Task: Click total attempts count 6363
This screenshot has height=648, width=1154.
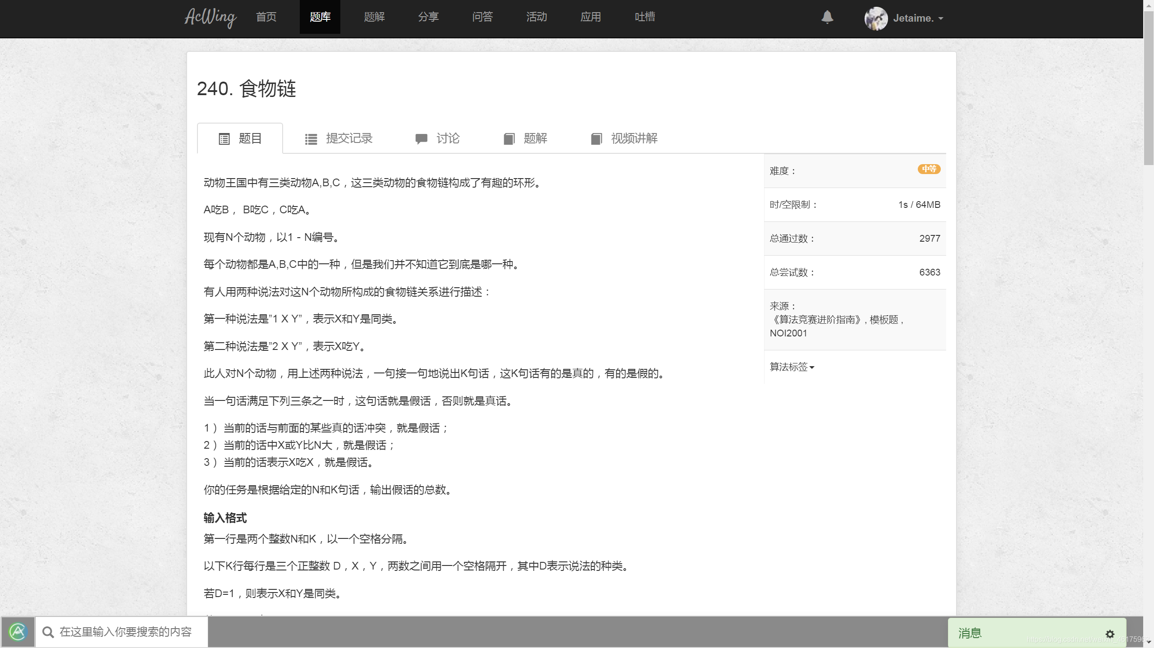Action: click(x=930, y=272)
